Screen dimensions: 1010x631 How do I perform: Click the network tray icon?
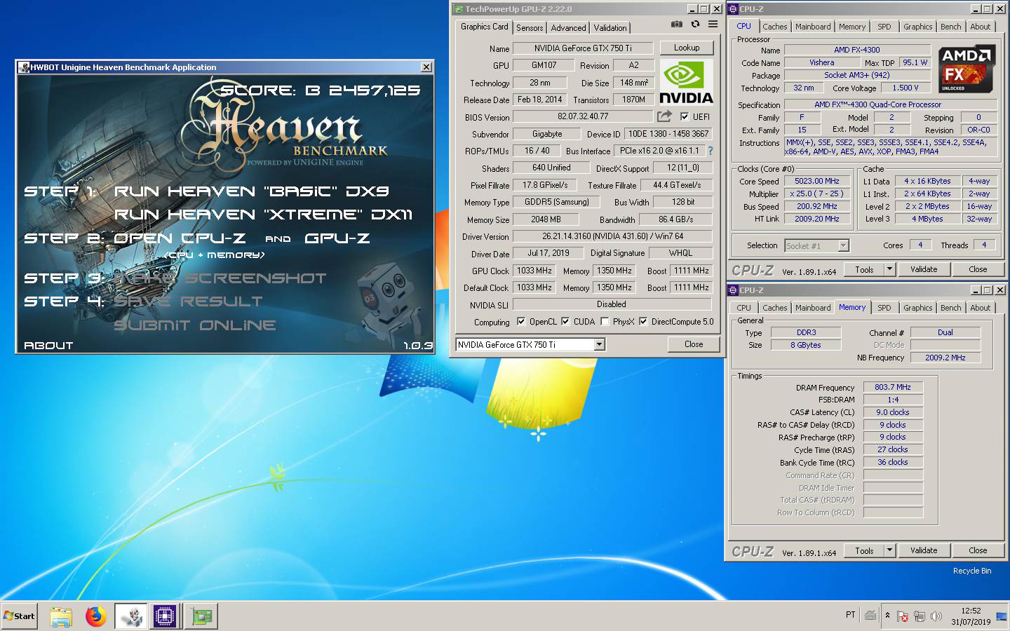point(919,616)
